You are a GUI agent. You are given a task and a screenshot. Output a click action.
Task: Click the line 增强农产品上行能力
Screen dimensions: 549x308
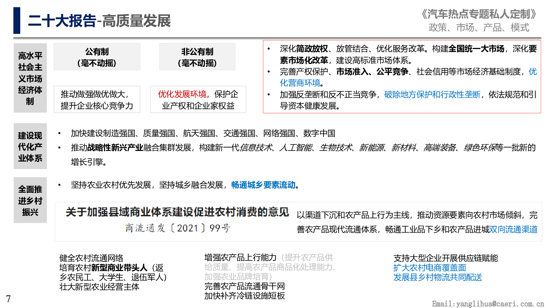241,257
